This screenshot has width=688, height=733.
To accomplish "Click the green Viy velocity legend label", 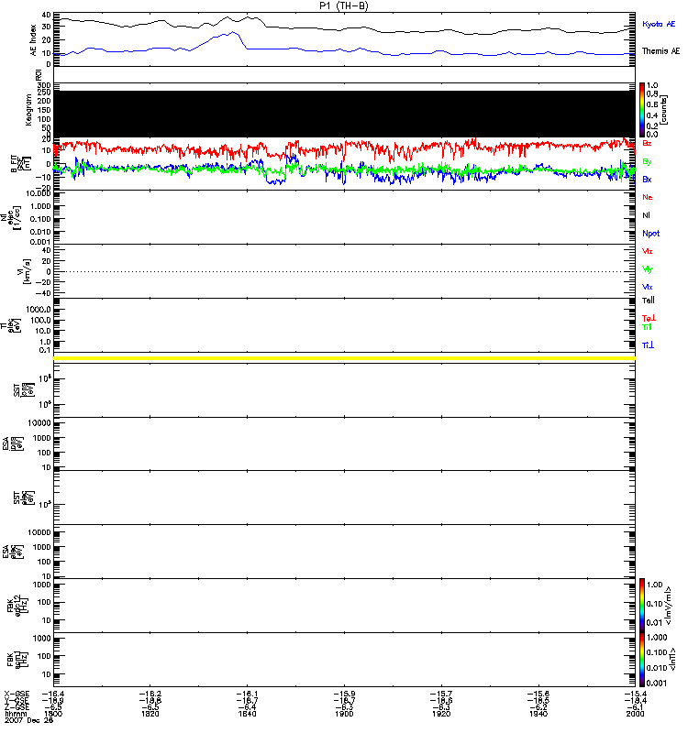I will coord(648,269).
